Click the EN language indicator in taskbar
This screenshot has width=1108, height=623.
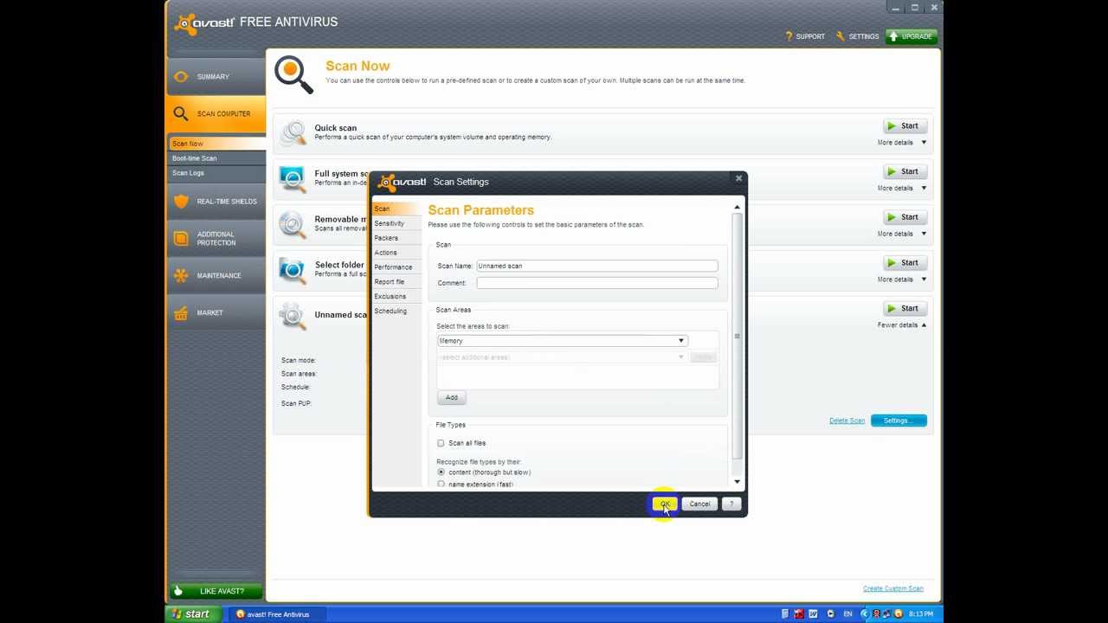pyautogui.click(x=847, y=614)
